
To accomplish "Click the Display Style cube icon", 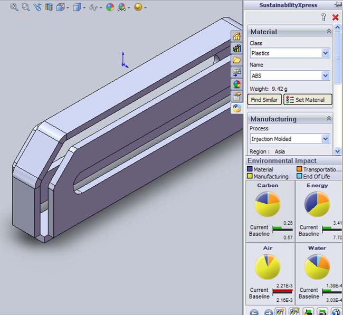I will click(77, 7).
